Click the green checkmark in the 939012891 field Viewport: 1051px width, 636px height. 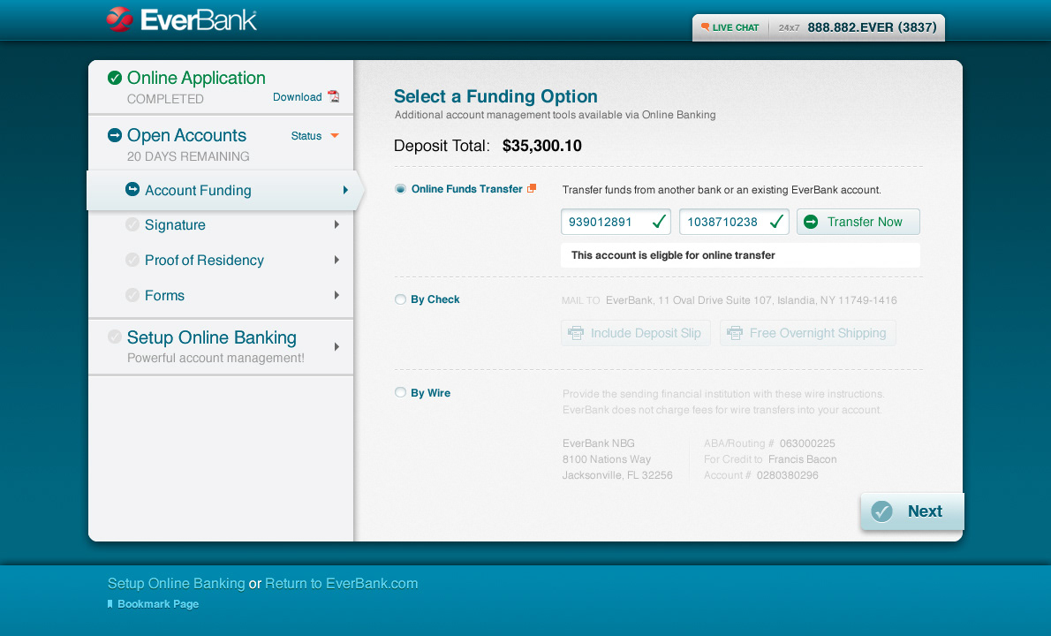point(659,221)
